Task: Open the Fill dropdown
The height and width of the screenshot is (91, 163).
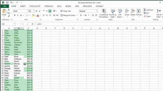Action: [x=147, y=13]
